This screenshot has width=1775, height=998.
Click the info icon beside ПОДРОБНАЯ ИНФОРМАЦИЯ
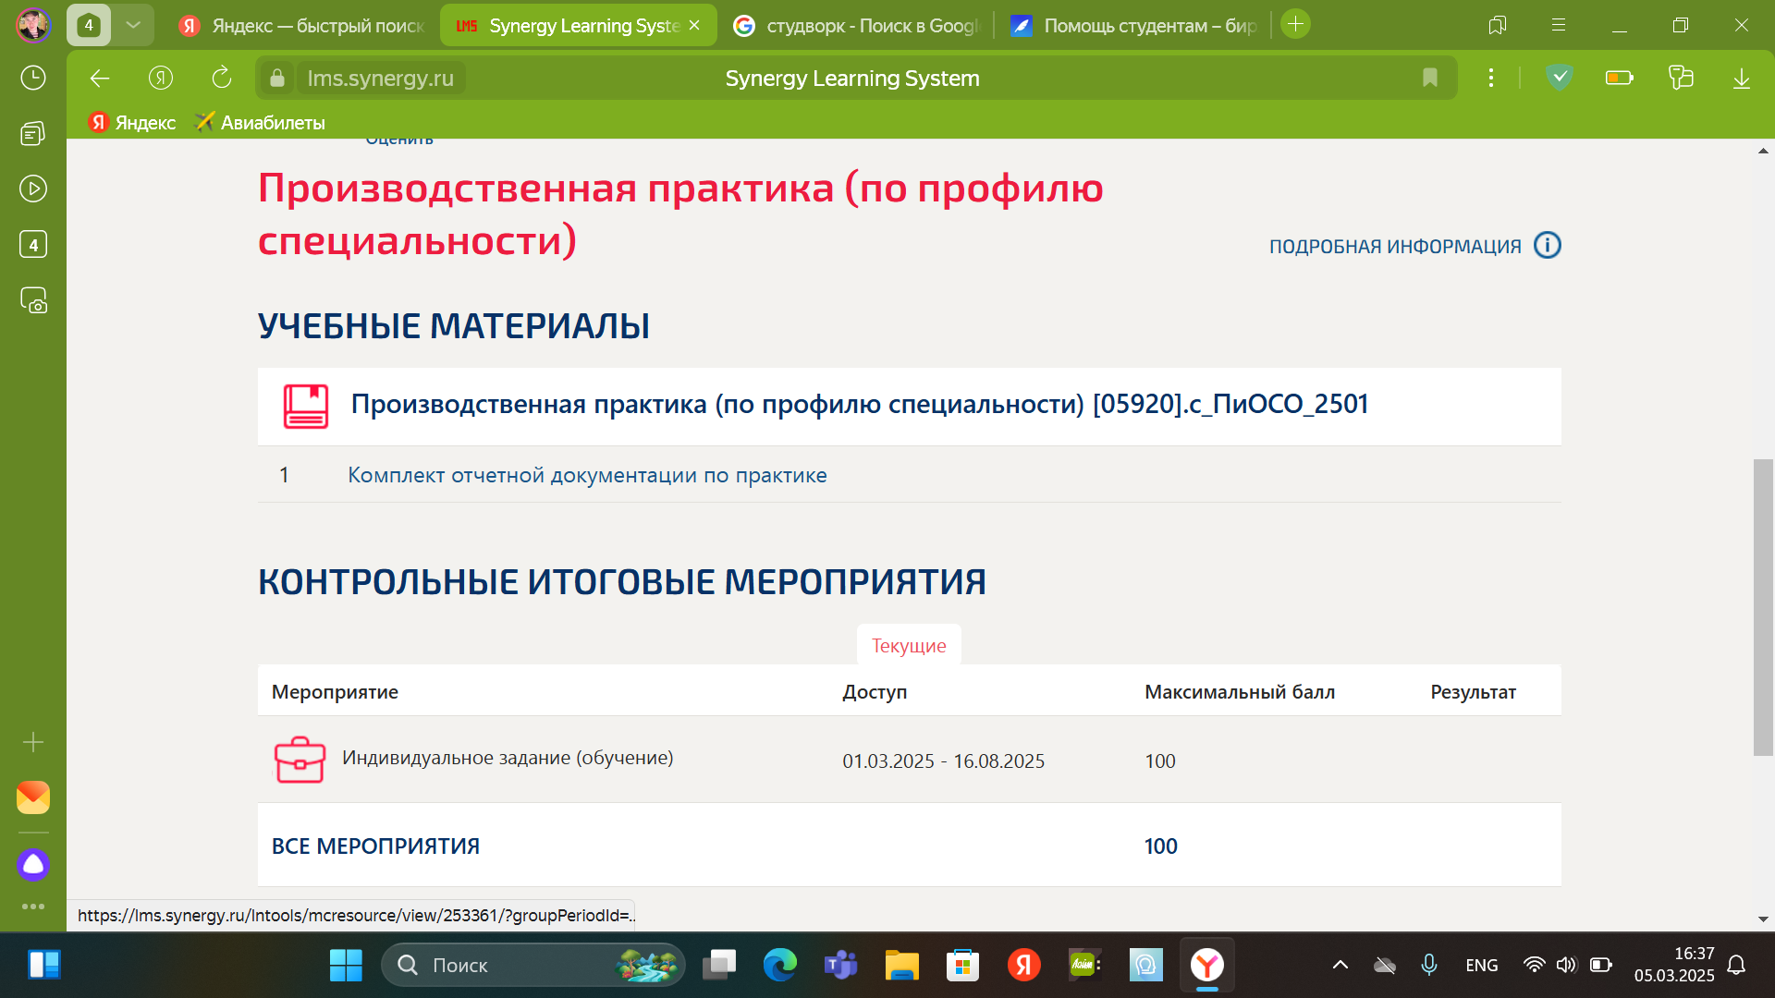1547,245
